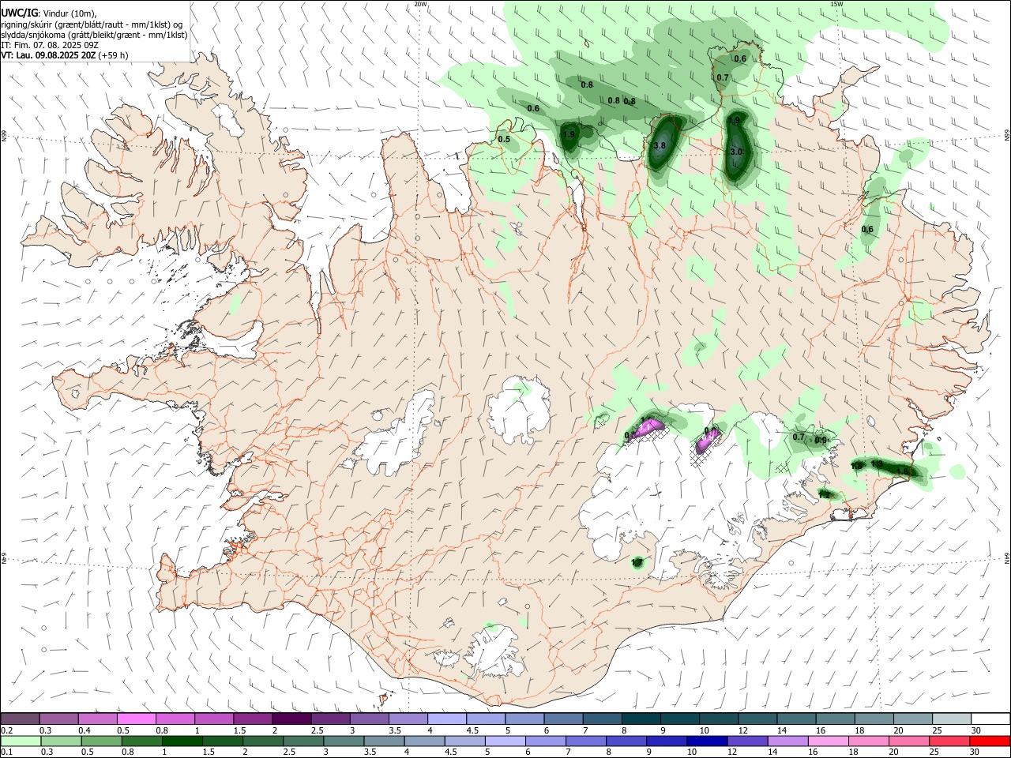Pick palest green rain swatch labeled 0.1
This screenshot has width=1011, height=758.
pyautogui.click(x=21, y=741)
